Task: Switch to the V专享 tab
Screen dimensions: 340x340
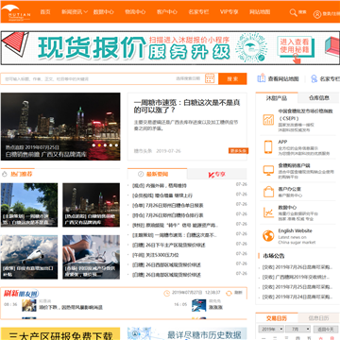Action: point(217,174)
